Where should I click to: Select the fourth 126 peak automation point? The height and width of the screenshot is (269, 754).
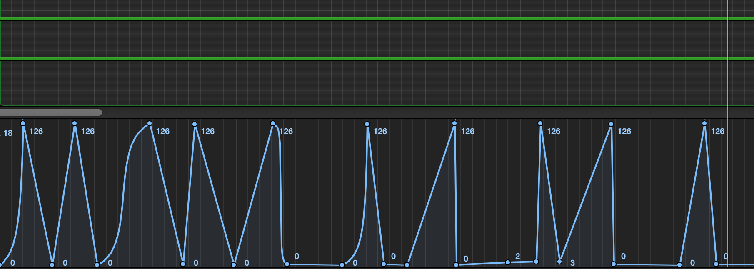195,124
